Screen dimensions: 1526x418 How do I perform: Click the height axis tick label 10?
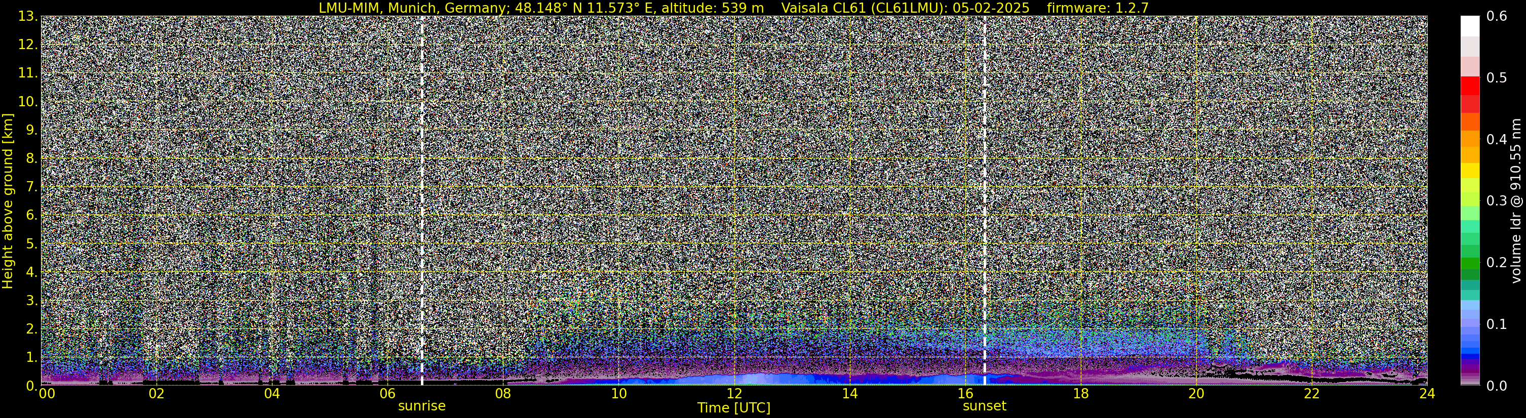(28, 102)
